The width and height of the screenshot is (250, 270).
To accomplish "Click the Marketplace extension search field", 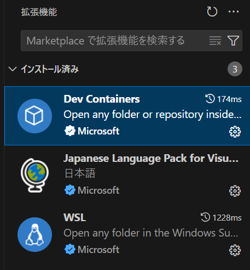I will [131, 41].
